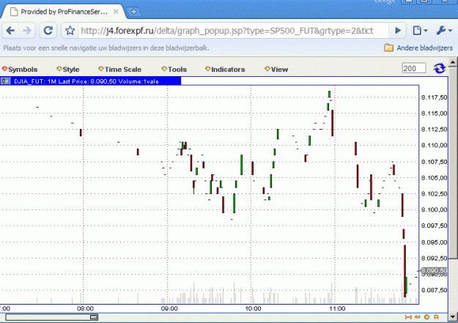This screenshot has height=323, width=458.
Task: Click the A auto-scale icon below the chart
Action: pos(437,317)
